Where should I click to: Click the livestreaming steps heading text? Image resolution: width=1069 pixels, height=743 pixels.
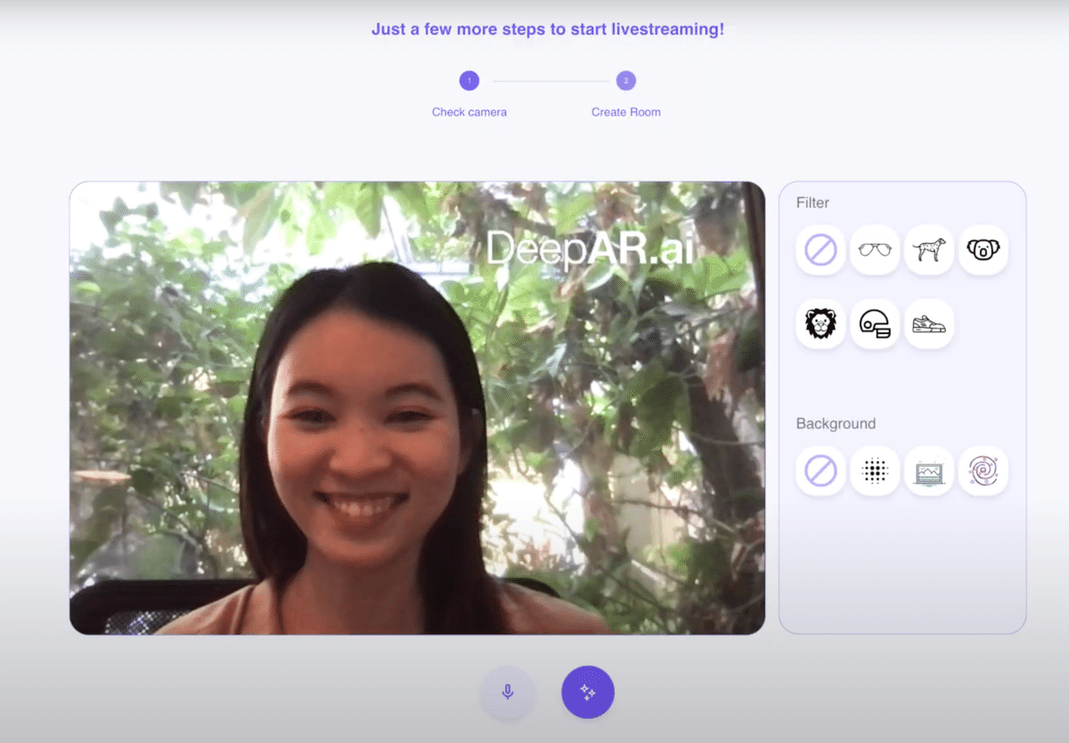[x=548, y=29]
